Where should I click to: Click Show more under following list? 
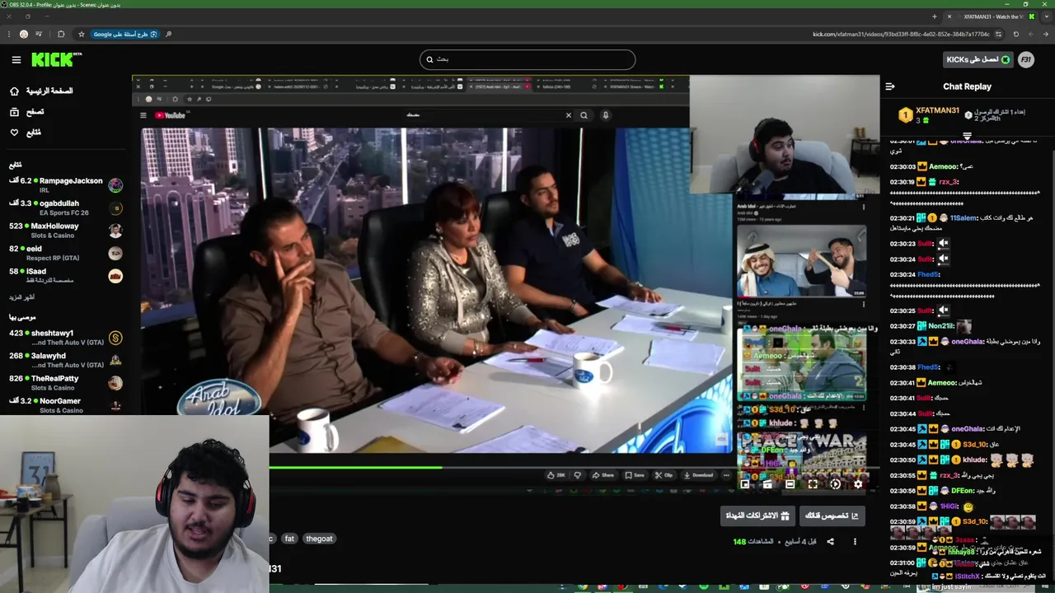22,297
